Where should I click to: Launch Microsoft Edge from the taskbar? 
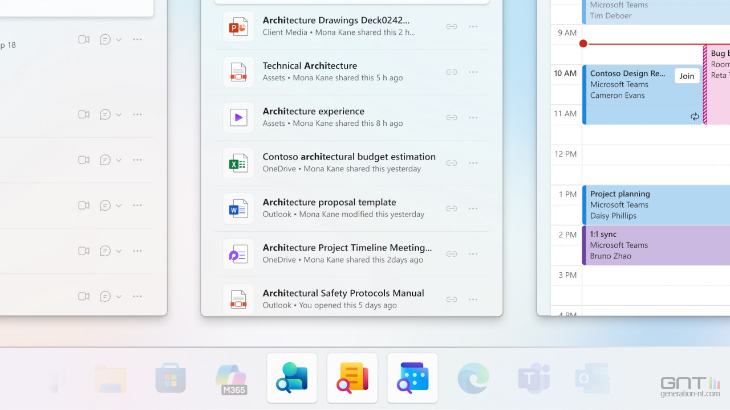[x=473, y=378]
